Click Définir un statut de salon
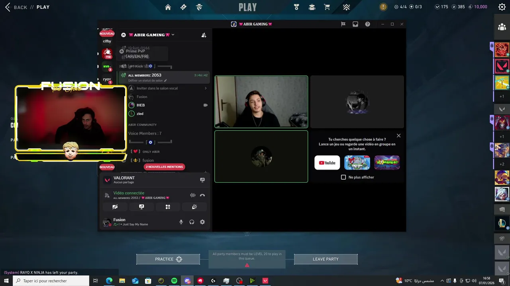 click(147, 81)
